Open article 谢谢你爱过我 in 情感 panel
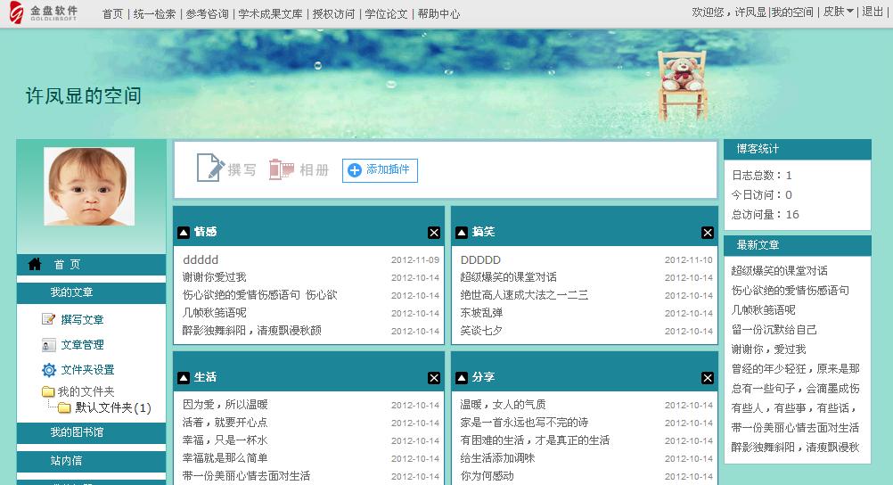Image resolution: width=893 pixels, height=485 pixels. click(x=214, y=277)
